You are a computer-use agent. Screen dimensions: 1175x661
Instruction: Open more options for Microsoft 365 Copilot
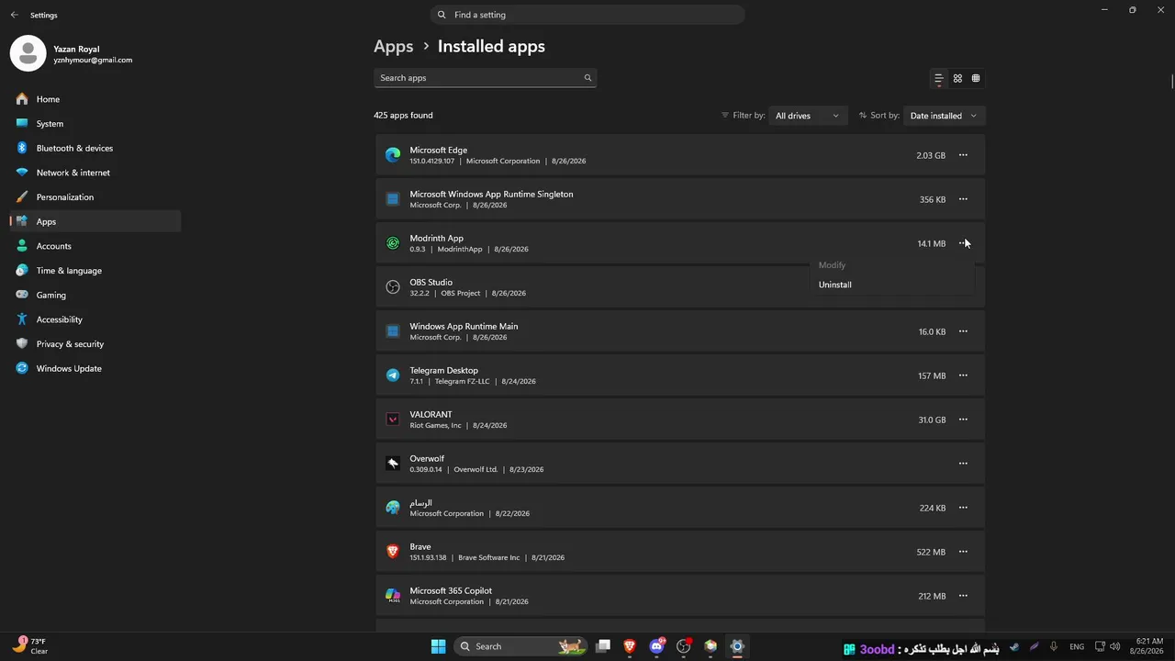[963, 596]
